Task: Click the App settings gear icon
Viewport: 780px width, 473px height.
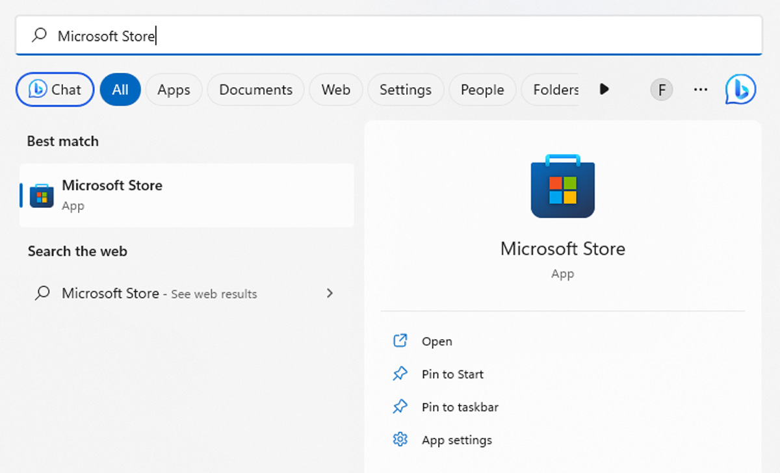Action: (400, 439)
